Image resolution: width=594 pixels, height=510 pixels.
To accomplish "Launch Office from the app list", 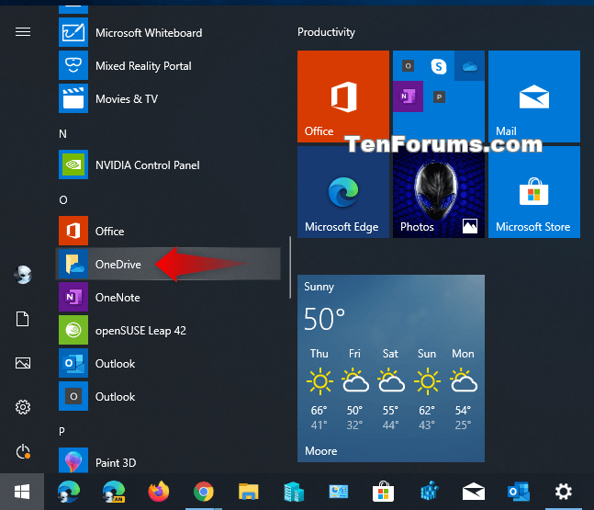I will 169,231.
